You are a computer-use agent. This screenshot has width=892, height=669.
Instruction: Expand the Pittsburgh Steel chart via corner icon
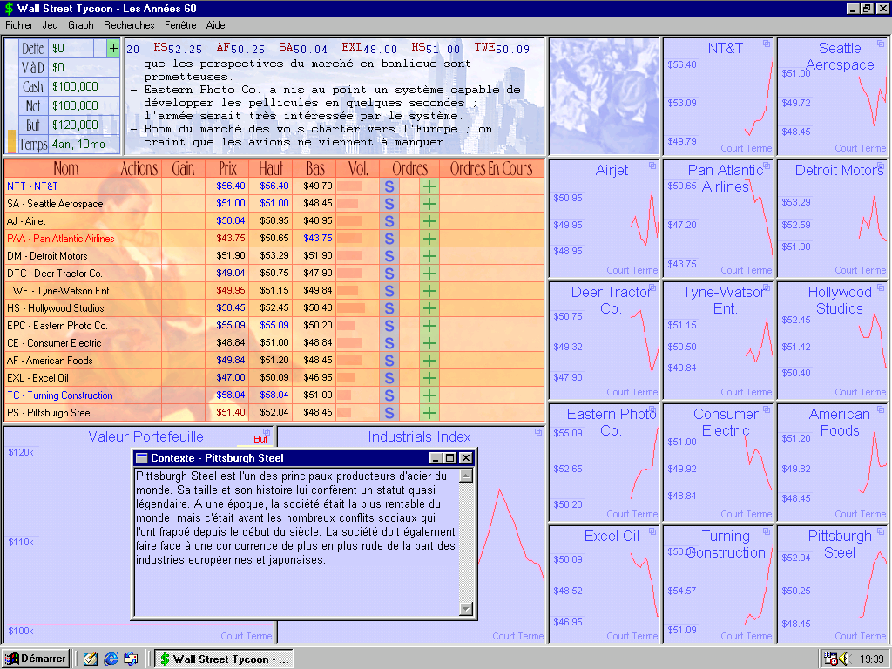881,531
